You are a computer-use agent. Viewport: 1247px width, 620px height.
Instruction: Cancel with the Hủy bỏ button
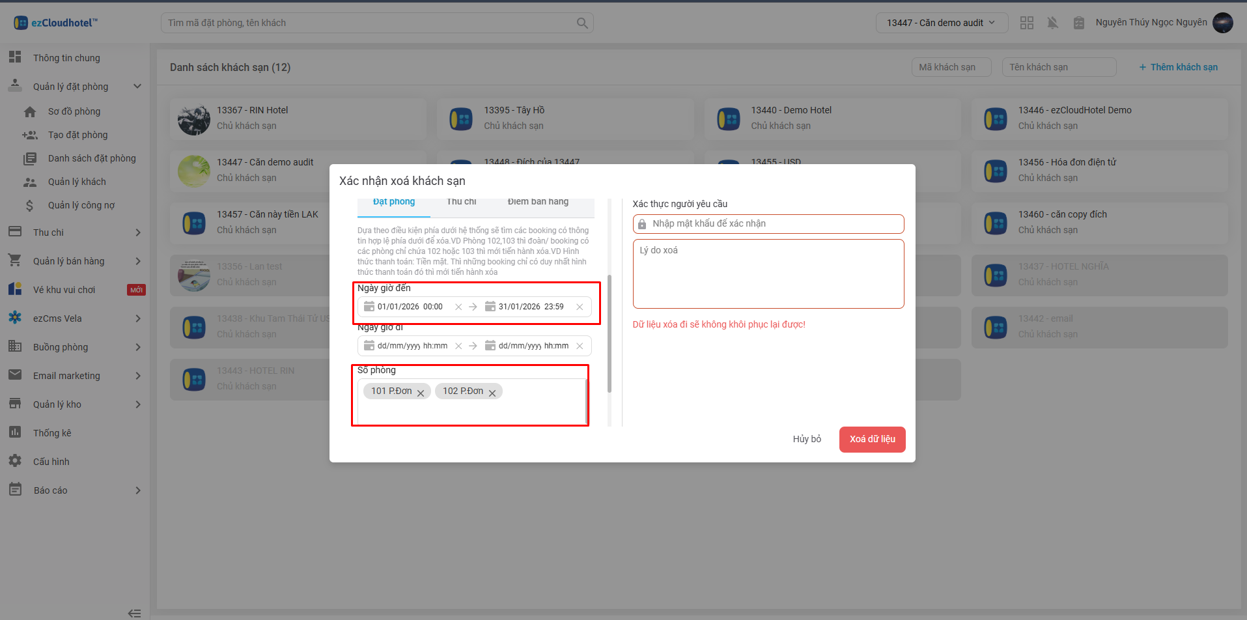(807, 439)
